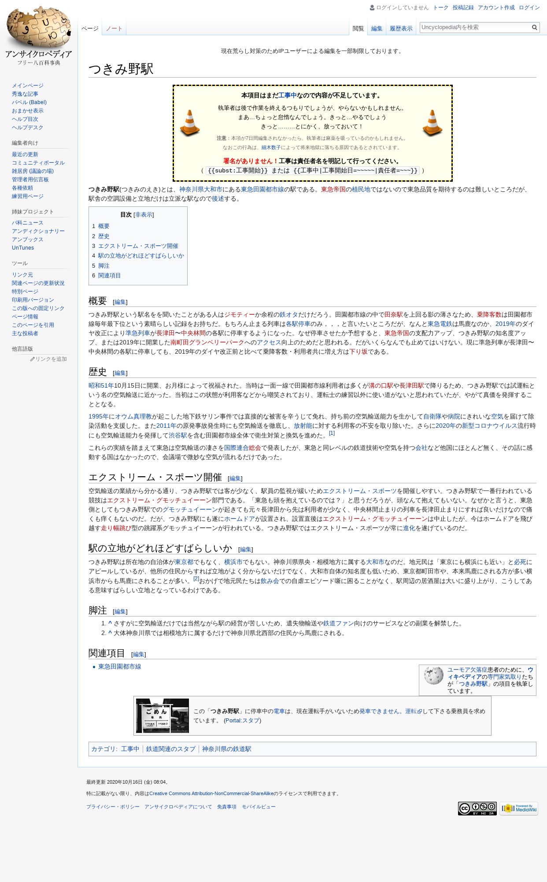Open the 工事中 category link
The width and height of the screenshot is (547, 882).
click(130, 749)
